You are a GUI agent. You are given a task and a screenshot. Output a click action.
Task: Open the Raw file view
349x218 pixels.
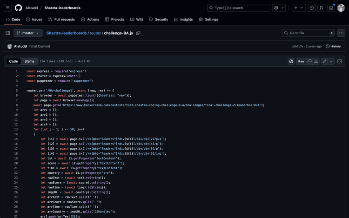[301, 61]
